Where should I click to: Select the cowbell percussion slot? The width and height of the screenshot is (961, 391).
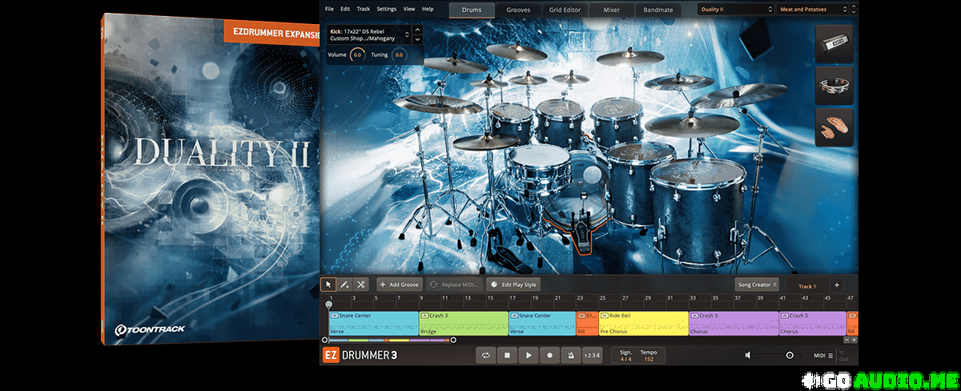point(835,42)
